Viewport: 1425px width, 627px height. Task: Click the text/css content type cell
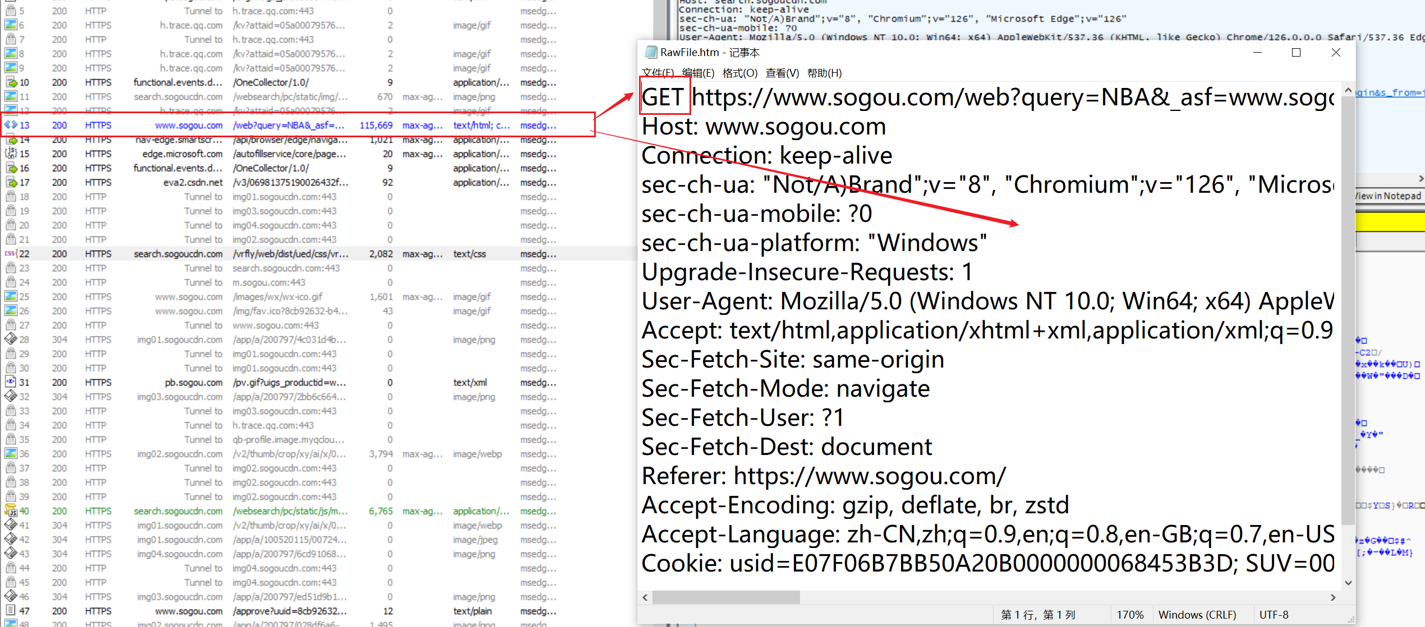[x=470, y=254]
